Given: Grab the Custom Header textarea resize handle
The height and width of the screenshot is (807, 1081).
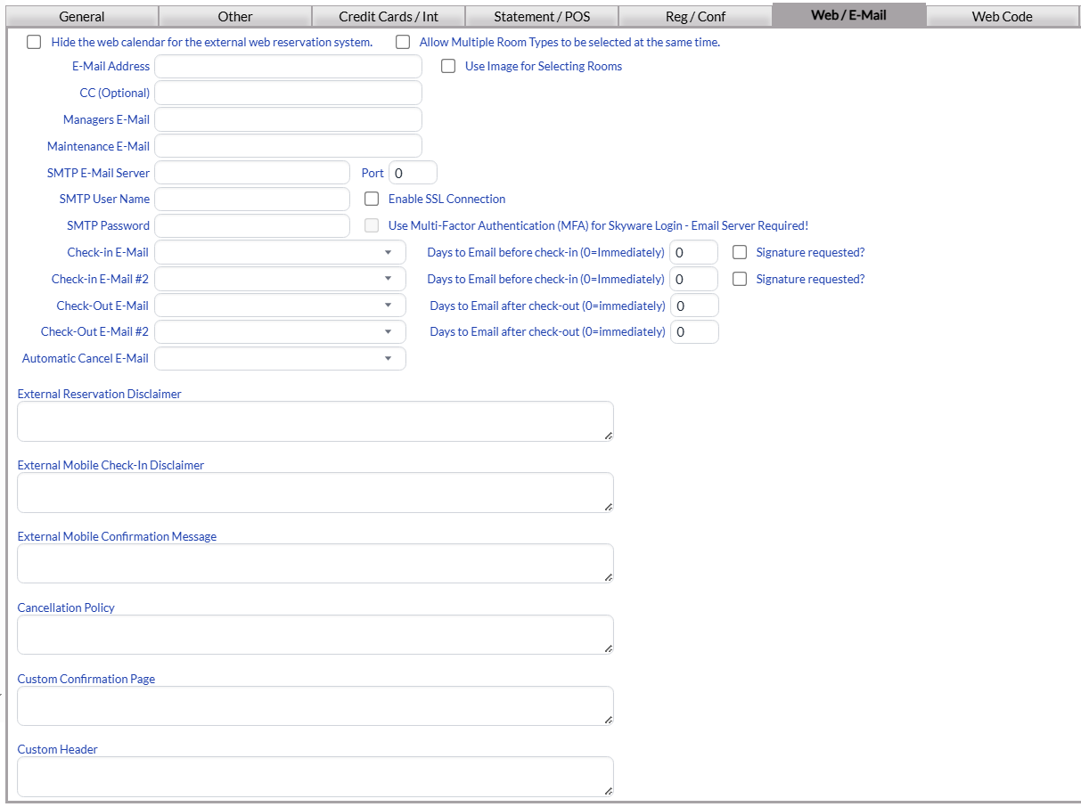Looking at the screenshot, I should click(608, 790).
